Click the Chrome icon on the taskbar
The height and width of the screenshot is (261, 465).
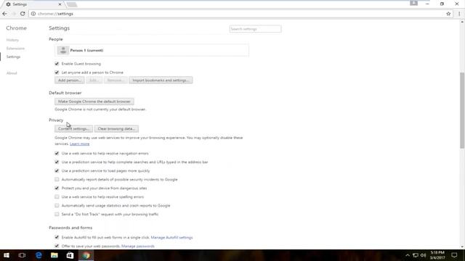[86, 255]
